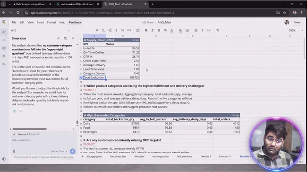The height and width of the screenshot is (172, 307).
Task: Expand the A10 cell reference dropdown
Action: pyautogui.click(x=69, y=31)
